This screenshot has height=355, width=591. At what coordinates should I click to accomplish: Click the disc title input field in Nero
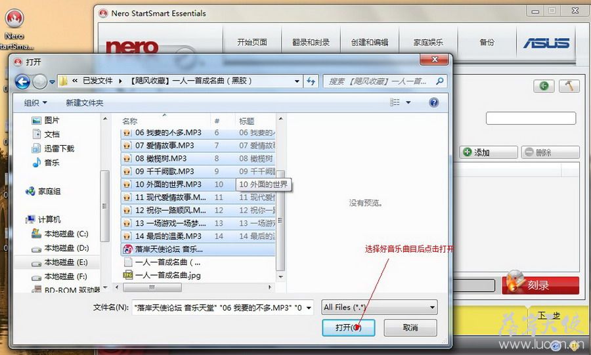pos(531,118)
